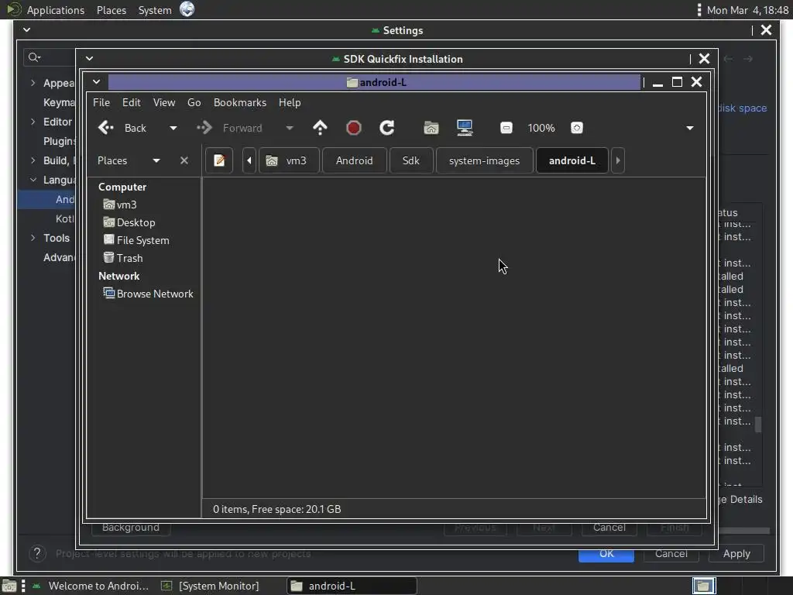The image size is (793, 595).
Task: Select Browse Network in the sidebar
Action: [x=148, y=294]
